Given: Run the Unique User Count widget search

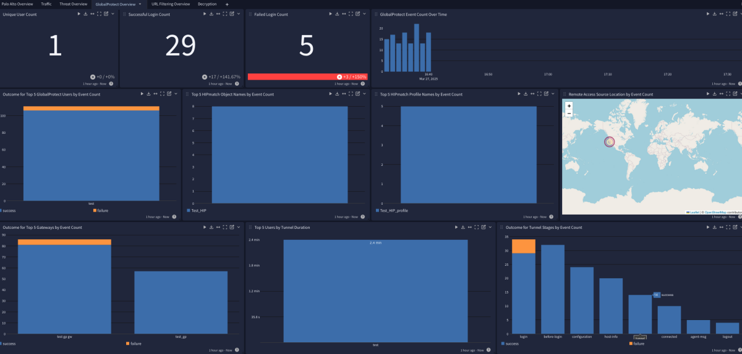Looking at the screenshot, I should [x=79, y=14].
